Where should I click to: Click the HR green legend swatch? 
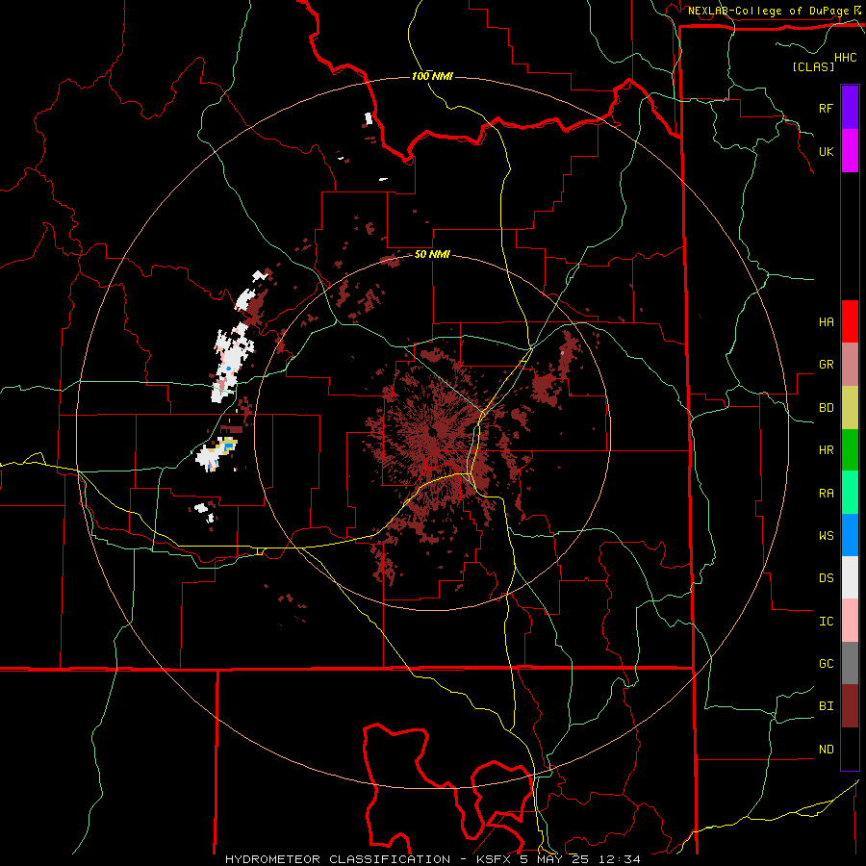click(x=850, y=450)
